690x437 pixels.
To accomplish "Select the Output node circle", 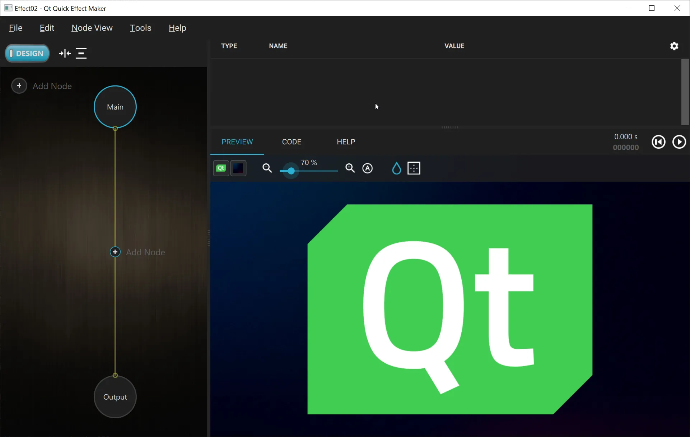I will 115,397.
